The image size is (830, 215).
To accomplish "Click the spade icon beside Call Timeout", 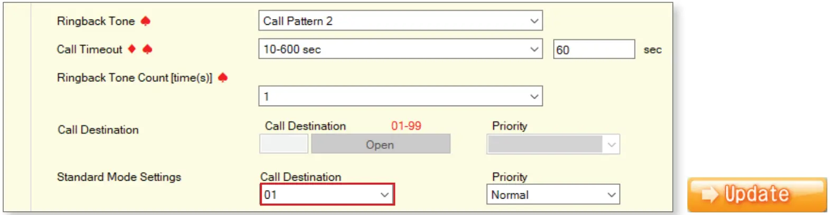I will 147,49.
